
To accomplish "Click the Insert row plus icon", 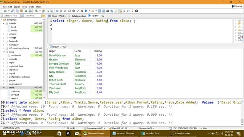I will click(x=69, y=11).
